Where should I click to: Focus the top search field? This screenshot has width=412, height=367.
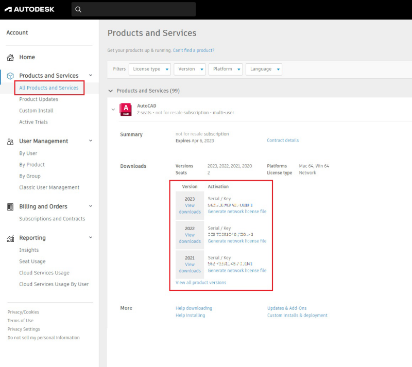click(133, 9)
